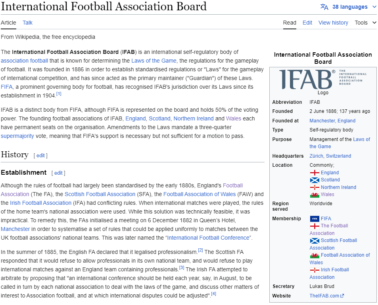Click the flag beside Irish Football Association in Membership
The width and height of the screenshot is (378, 305).
click(x=315, y=270)
